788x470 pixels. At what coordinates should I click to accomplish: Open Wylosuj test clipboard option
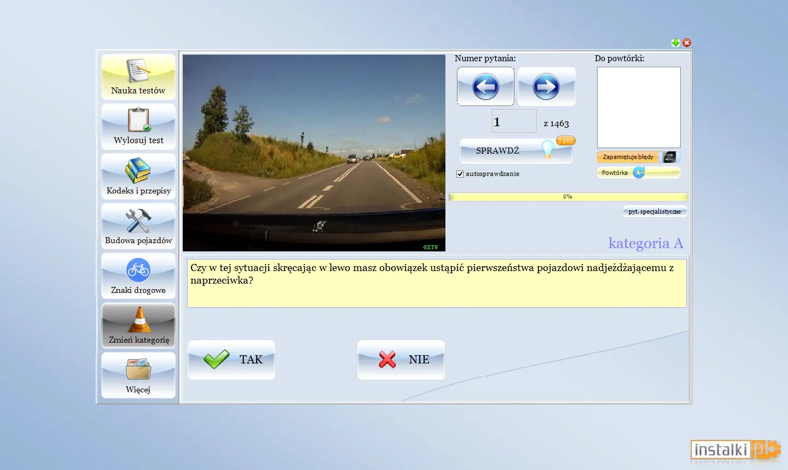(x=138, y=127)
